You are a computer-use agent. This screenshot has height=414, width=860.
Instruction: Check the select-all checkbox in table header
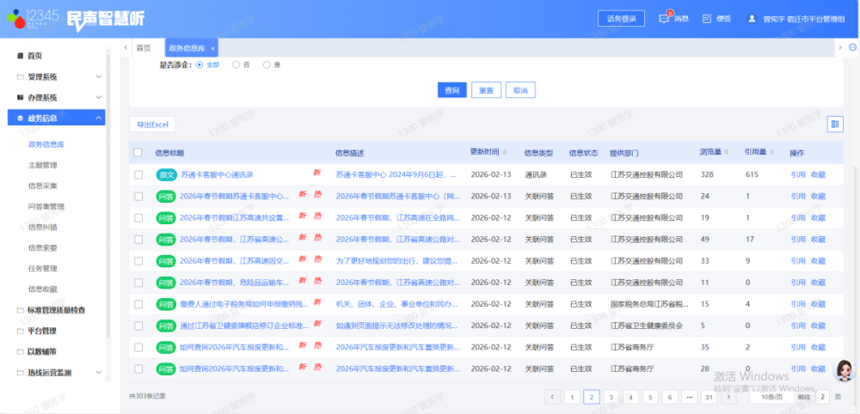pyautogui.click(x=138, y=153)
